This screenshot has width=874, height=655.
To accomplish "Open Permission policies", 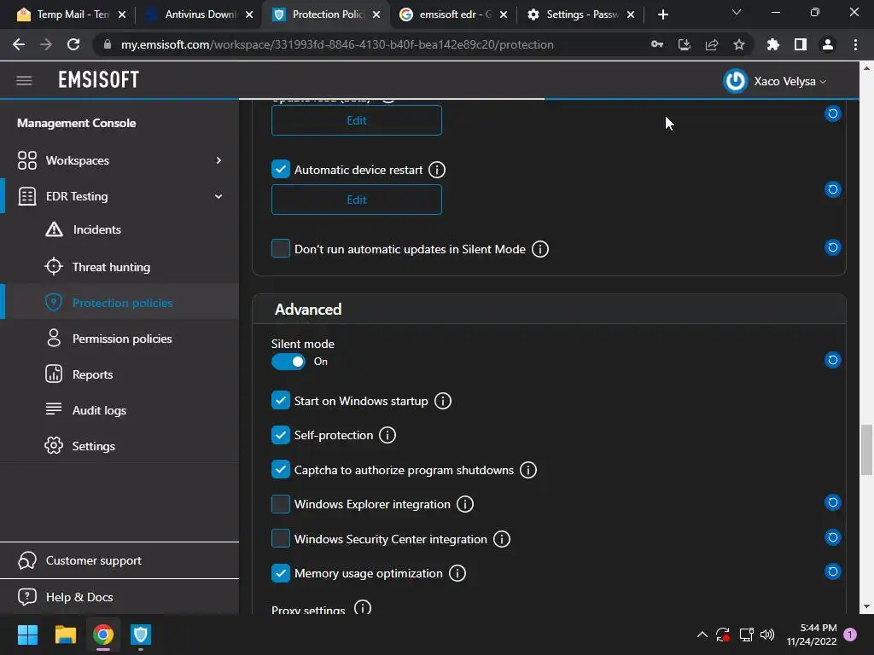I will (122, 339).
